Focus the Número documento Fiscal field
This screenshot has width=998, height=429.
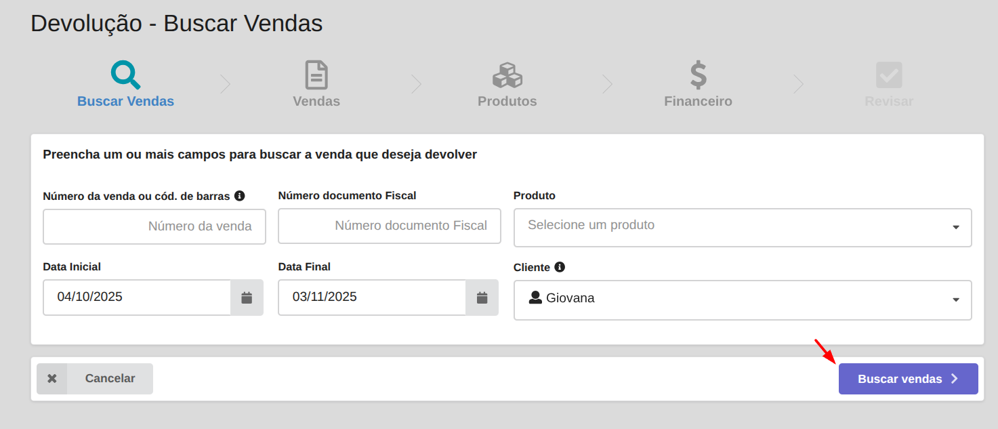pyautogui.click(x=390, y=226)
